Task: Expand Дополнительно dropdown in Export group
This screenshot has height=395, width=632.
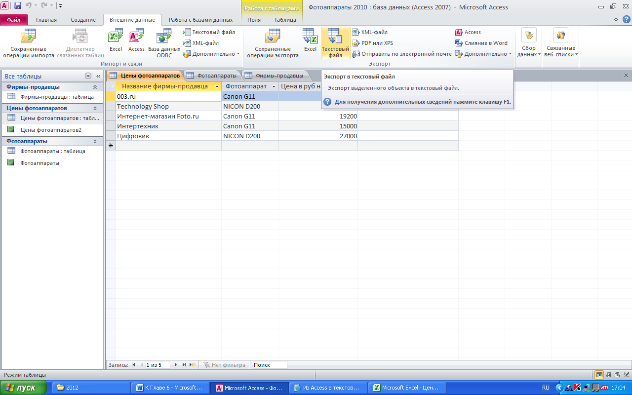Action: [x=483, y=54]
